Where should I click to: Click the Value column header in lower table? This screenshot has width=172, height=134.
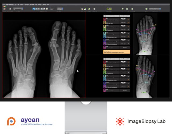[x=128, y=59]
